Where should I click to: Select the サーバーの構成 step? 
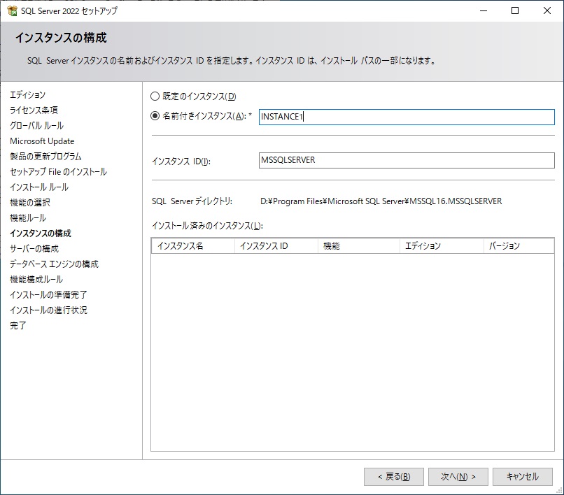[x=34, y=249]
